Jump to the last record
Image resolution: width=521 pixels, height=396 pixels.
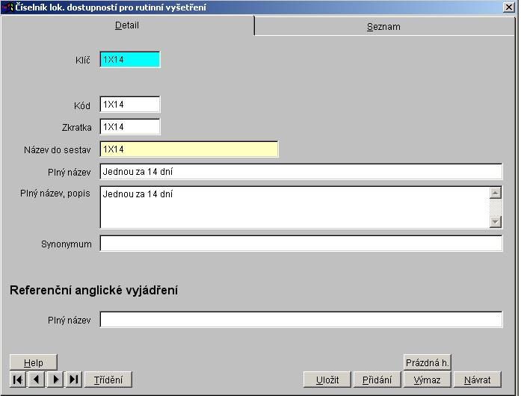[x=74, y=380]
